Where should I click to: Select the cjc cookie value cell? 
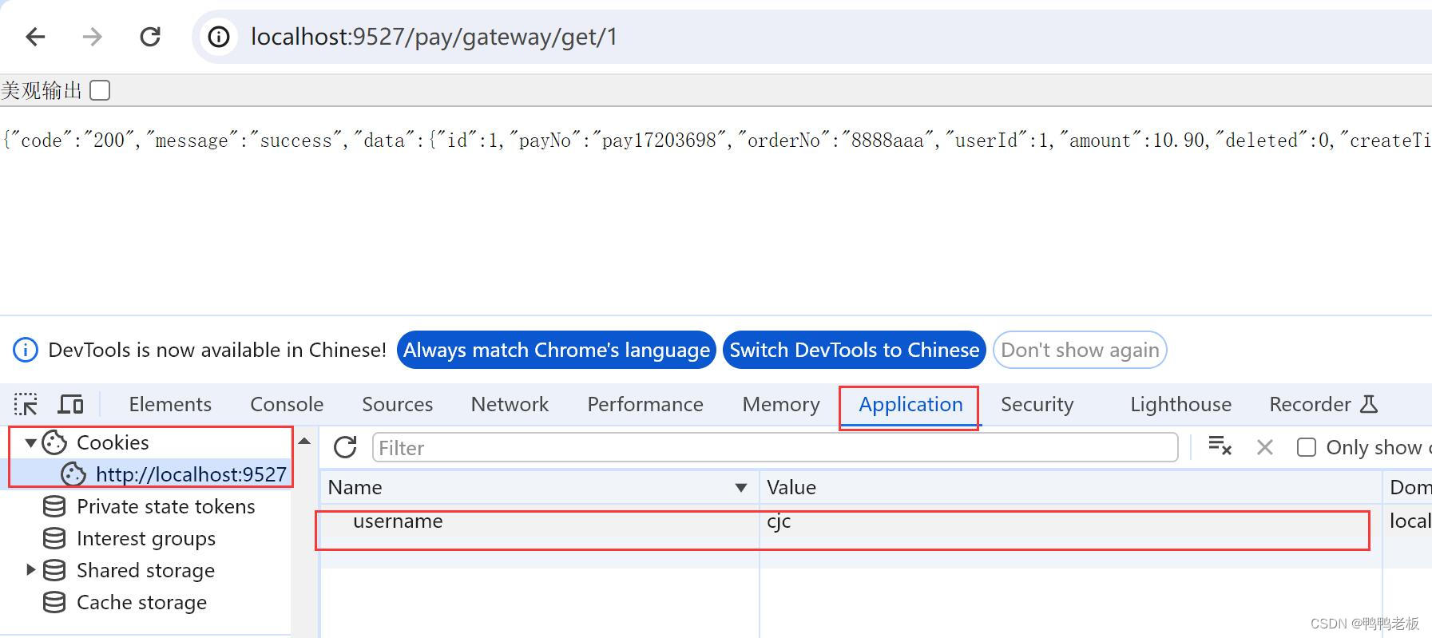click(1070, 521)
